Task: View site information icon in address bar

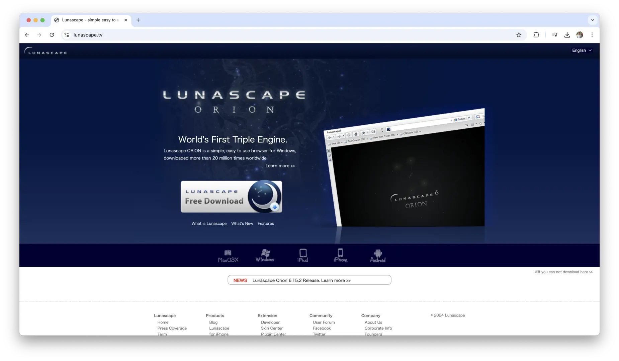Action: (x=67, y=35)
